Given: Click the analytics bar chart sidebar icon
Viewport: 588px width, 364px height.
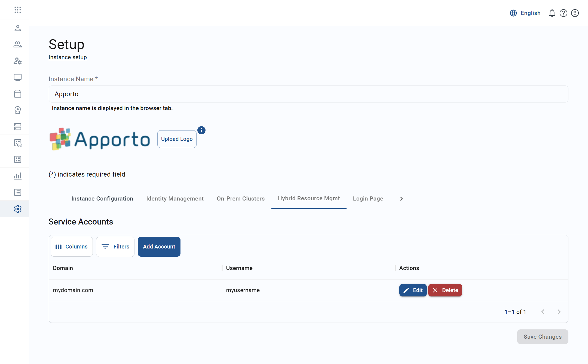Looking at the screenshot, I should click(18, 176).
